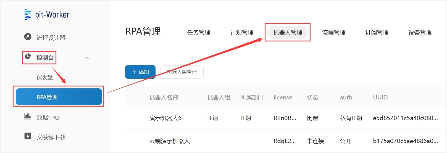
Task: Click the bit-Worker logo icon
Action: pyautogui.click(x=28, y=15)
